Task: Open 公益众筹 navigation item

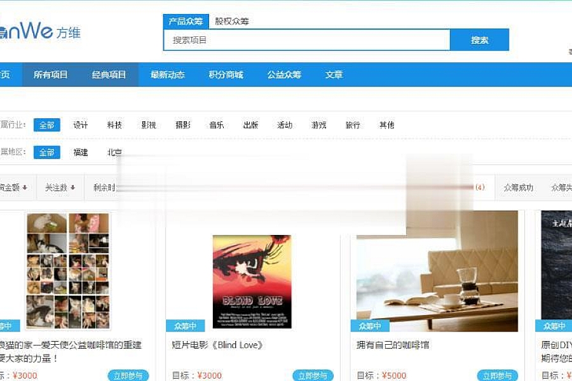Action: pyautogui.click(x=284, y=75)
